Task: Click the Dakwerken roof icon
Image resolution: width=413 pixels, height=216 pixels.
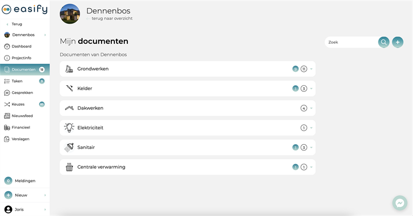Action: coord(69,108)
